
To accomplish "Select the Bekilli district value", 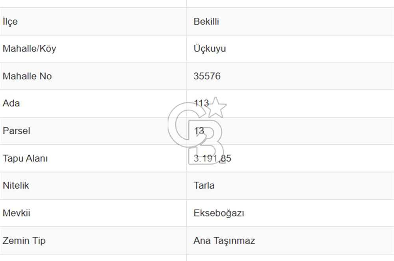I will click(x=206, y=22).
